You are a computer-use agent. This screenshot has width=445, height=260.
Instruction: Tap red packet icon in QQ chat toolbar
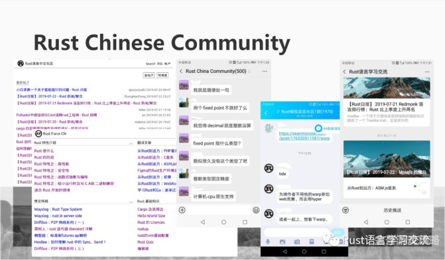pyautogui.click(x=312, y=242)
